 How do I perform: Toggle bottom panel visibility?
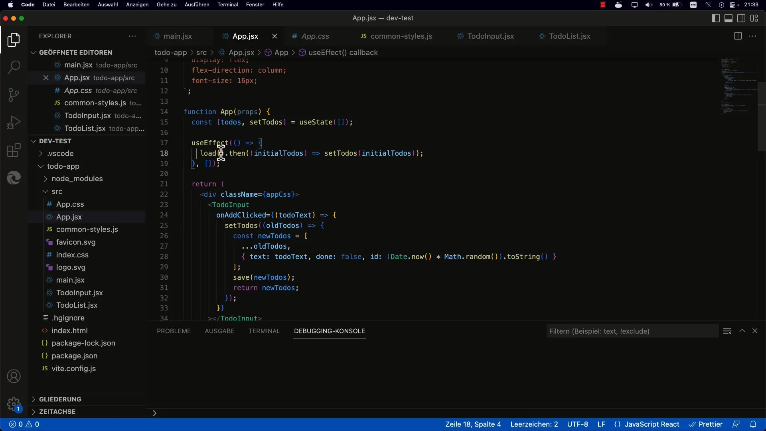coord(728,18)
